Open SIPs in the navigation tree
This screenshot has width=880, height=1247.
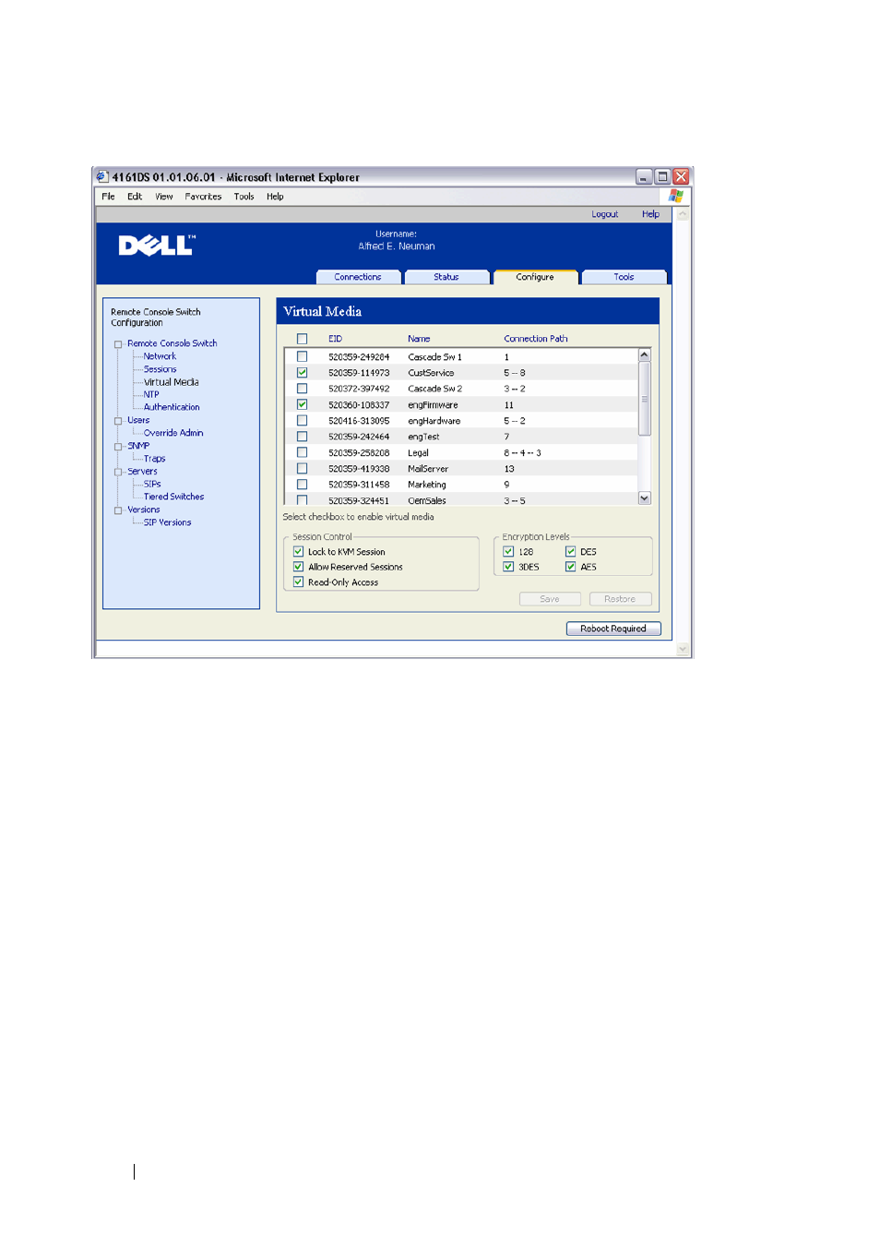[152, 484]
